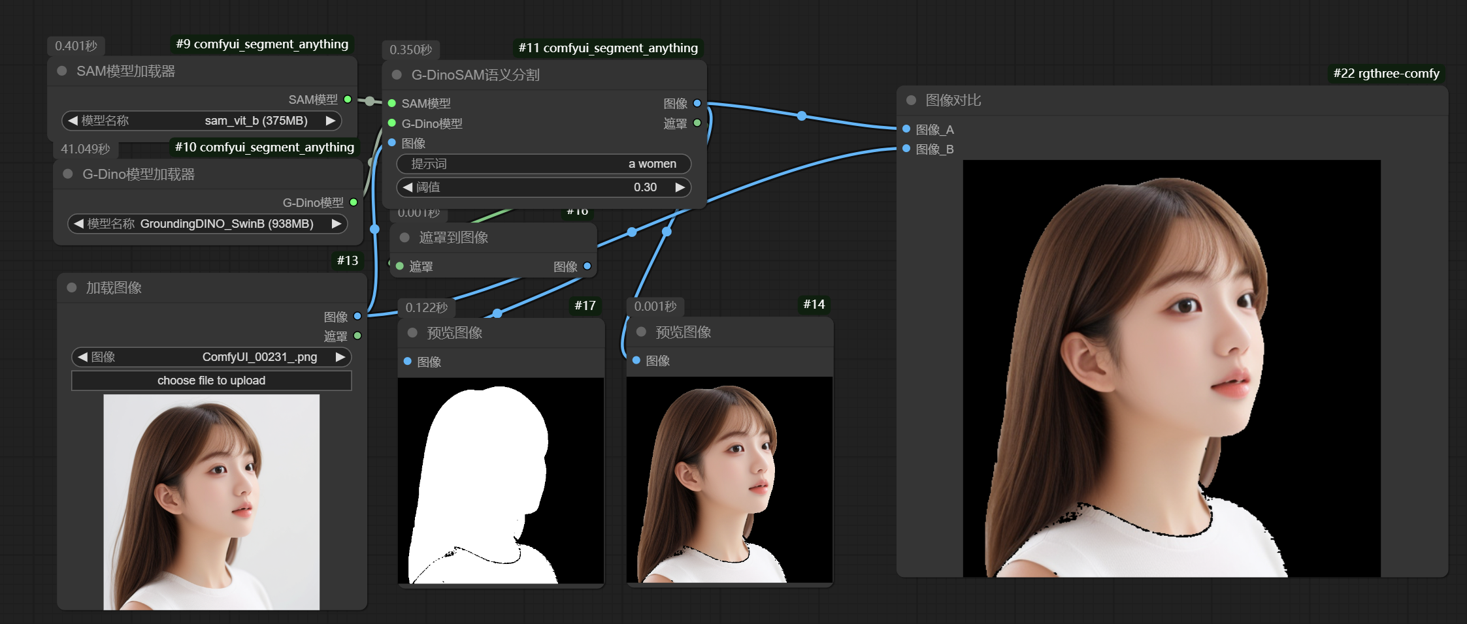Screen dimensions: 1467x624
Task: Click the 0.122秒 execution time label
Action: click(x=427, y=308)
